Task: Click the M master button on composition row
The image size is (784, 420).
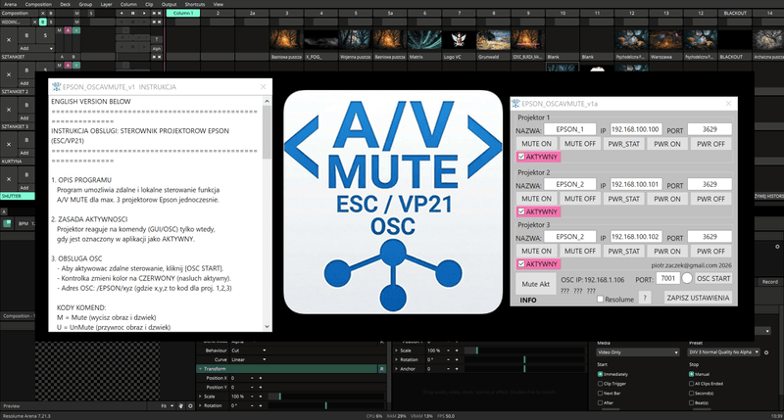Action: click(x=76, y=13)
